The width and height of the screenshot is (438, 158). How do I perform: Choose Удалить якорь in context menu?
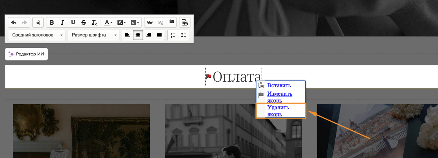click(x=278, y=111)
